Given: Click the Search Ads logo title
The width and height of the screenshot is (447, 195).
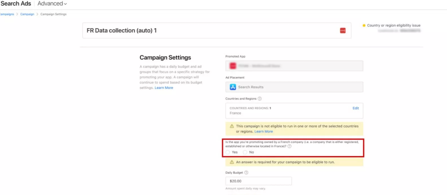Looking at the screenshot, I should pos(16,4).
